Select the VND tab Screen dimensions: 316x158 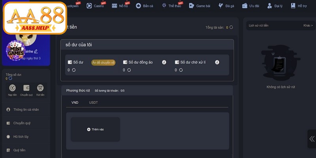coord(75,103)
